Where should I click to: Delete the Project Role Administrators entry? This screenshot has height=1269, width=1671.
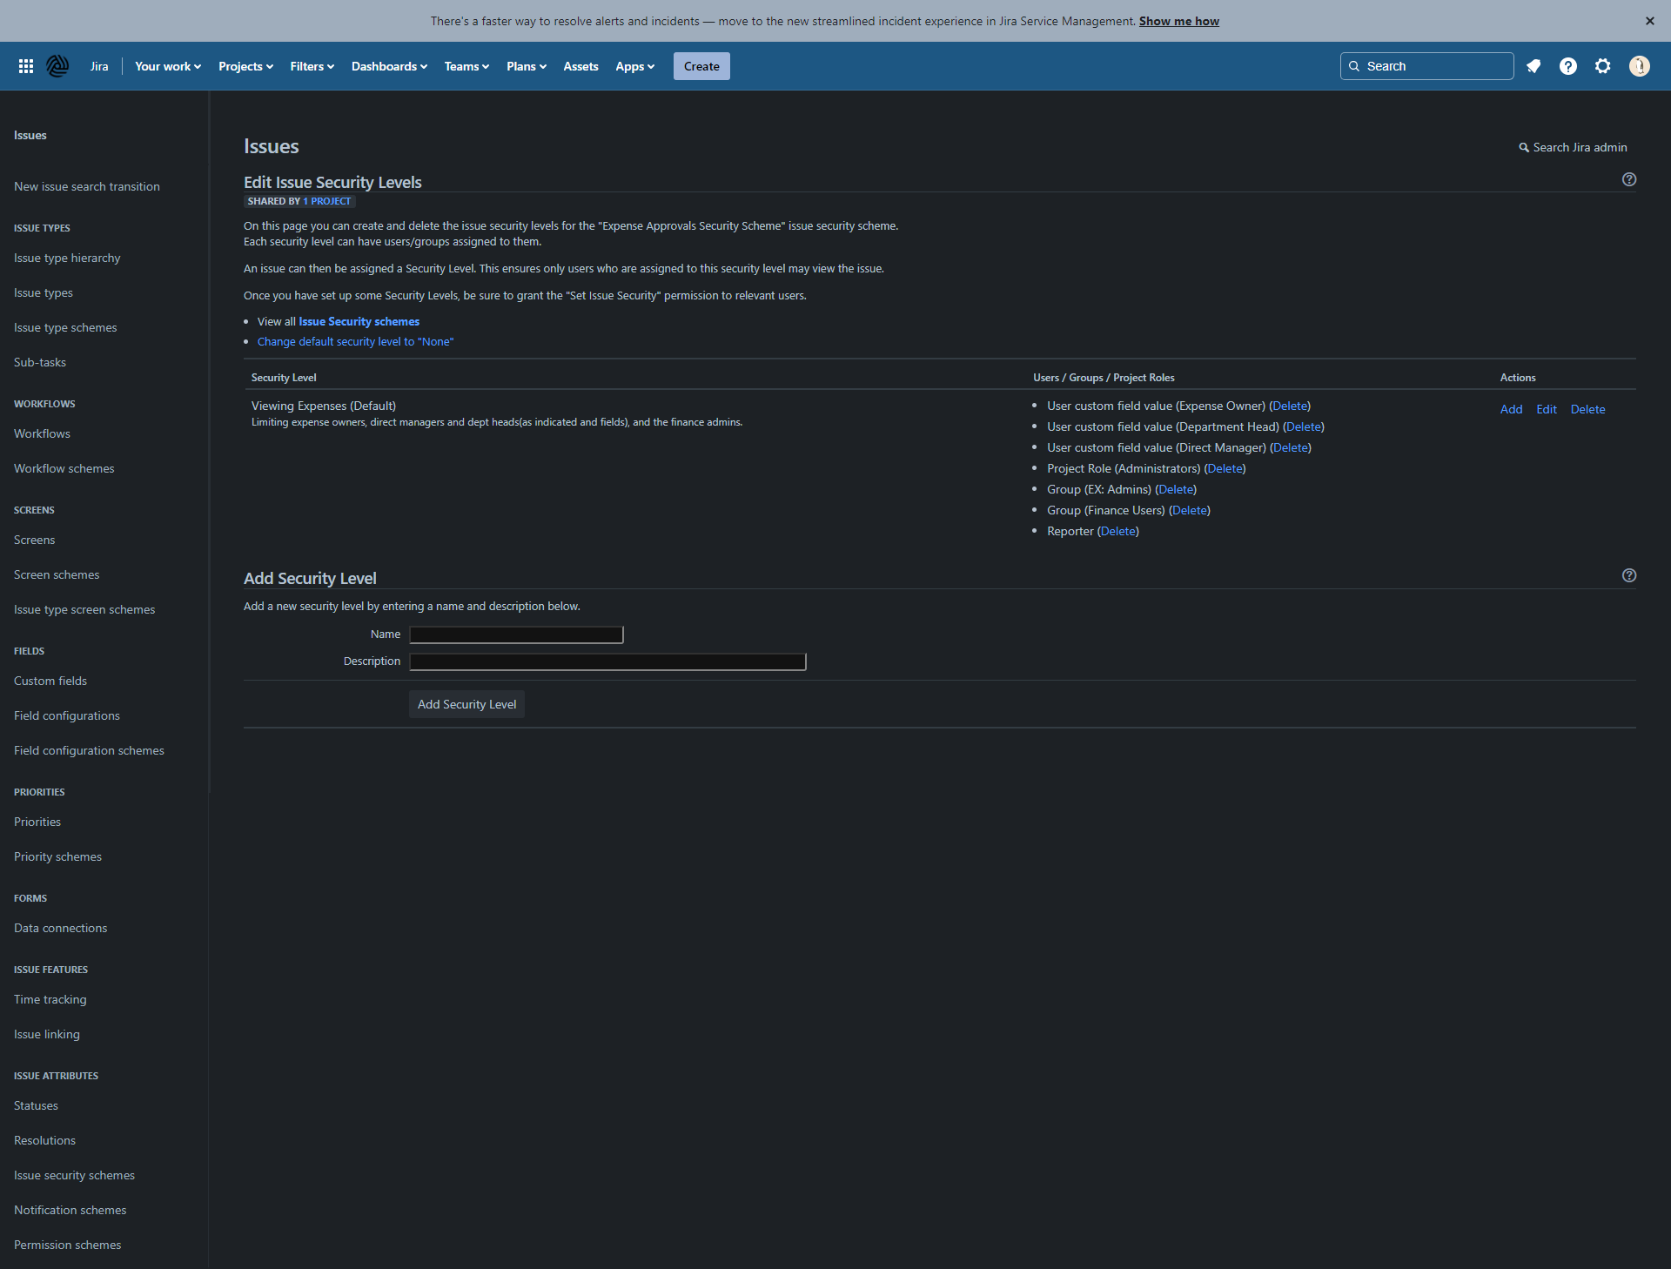point(1225,468)
